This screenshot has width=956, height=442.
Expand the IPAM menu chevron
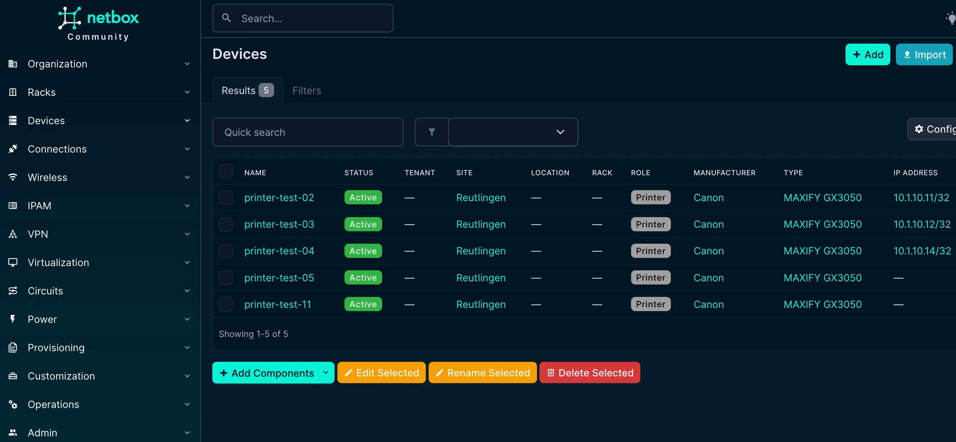pyautogui.click(x=187, y=205)
